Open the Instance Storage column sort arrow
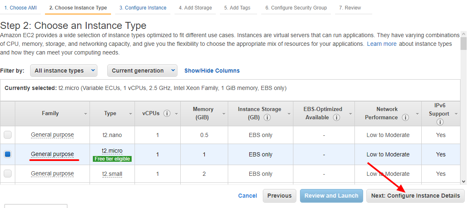Image resolution: width=470 pixels, height=208 pixels. click(x=289, y=114)
